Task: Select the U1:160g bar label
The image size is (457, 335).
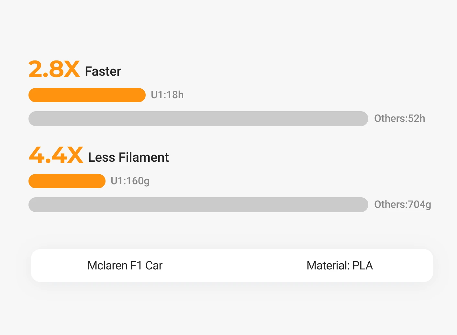Action: tap(130, 181)
